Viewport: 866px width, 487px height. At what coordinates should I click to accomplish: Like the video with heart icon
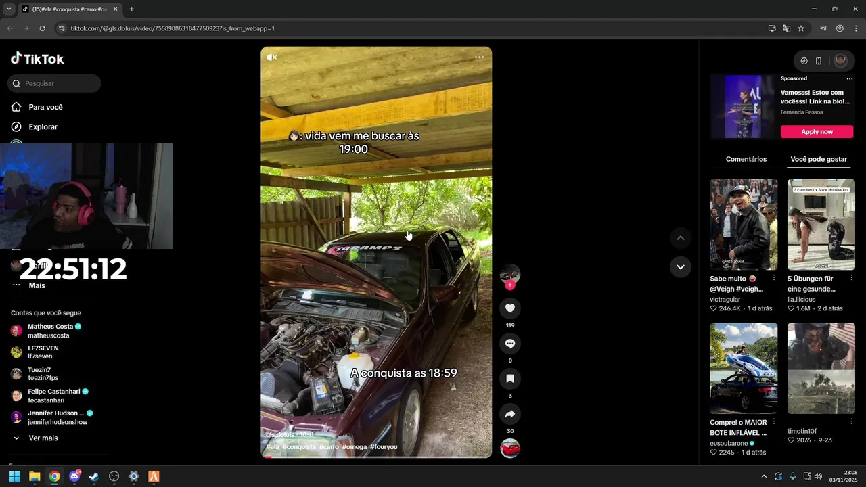510,308
